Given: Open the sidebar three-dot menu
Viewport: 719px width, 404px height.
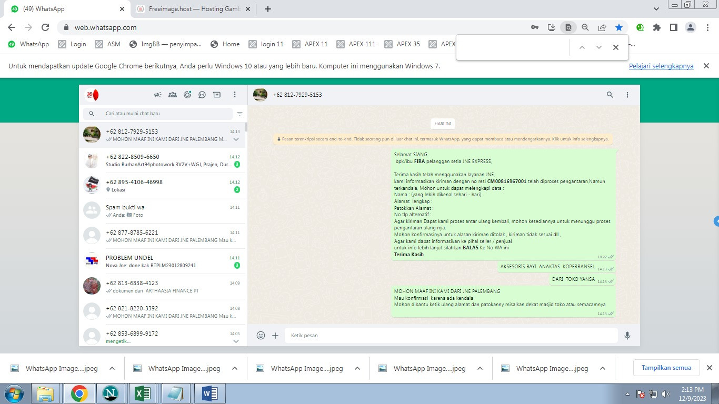Looking at the screenshot, I should click(x=235, y=95).
